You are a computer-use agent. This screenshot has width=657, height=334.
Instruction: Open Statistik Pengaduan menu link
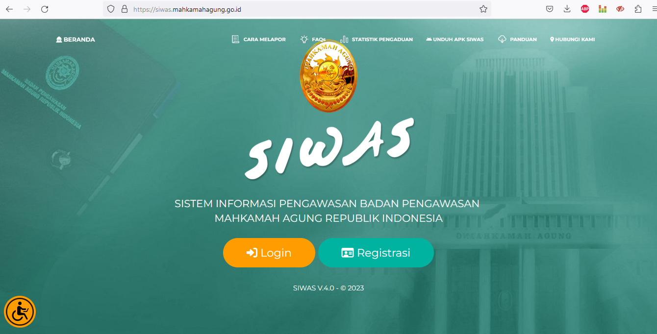coord(377,39)
